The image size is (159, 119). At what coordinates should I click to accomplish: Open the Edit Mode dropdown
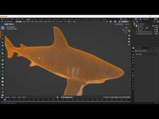pyautogui.click(x=10, y=21)
